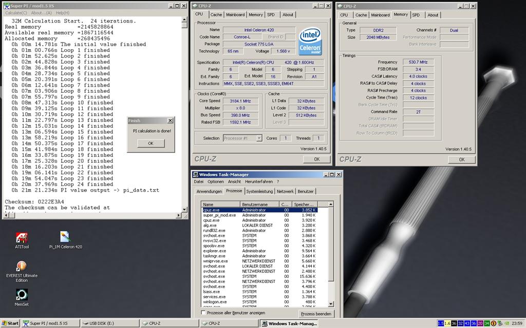Screen dimensions: 526x328
Task: Click Super PI horizontal scrollbar right arrow
Action: [178, 215]
